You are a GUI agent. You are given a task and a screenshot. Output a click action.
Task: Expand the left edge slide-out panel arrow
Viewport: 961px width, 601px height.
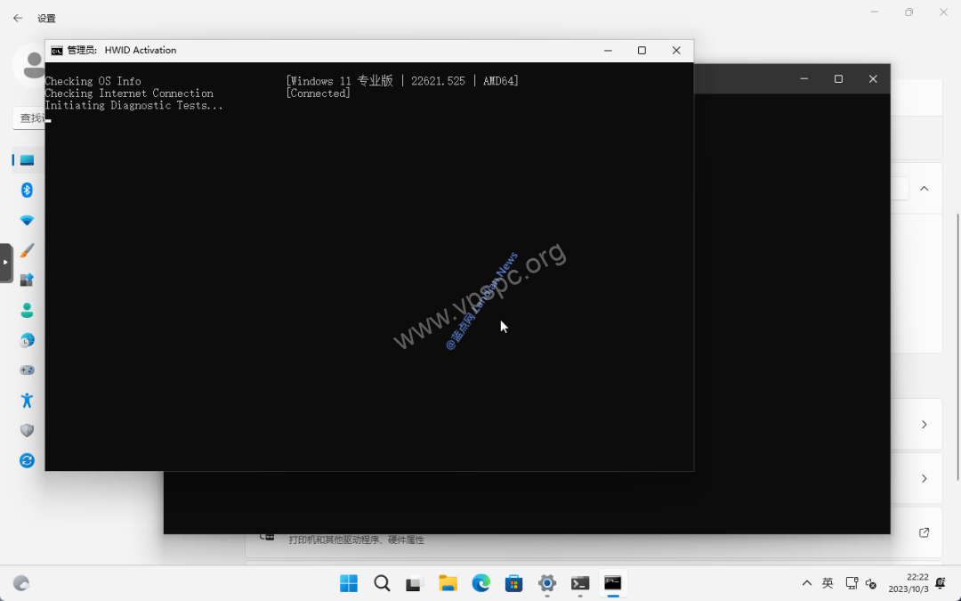tap(5, 263)
